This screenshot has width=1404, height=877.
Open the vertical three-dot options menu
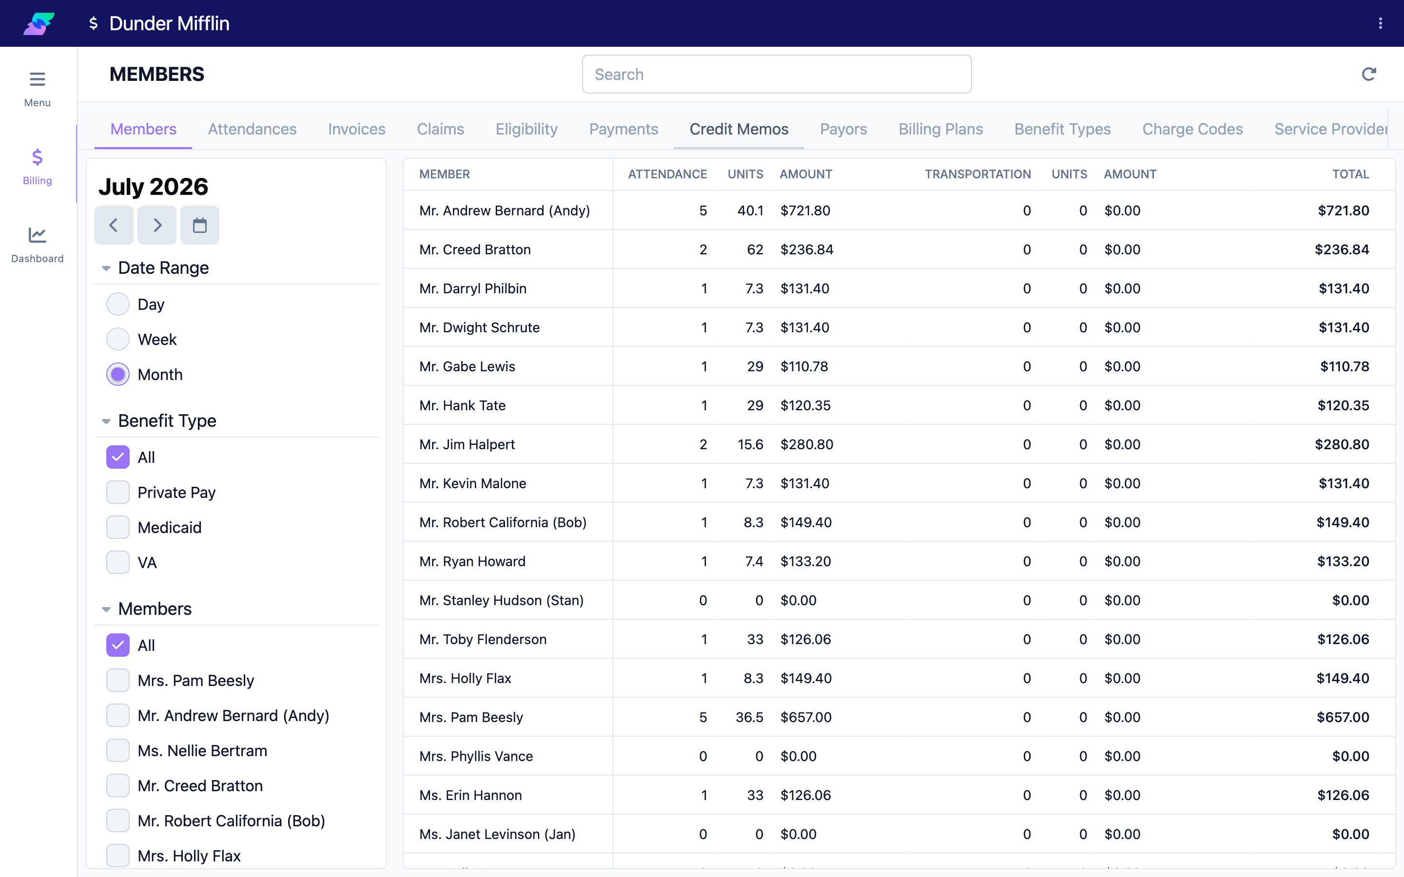tap(1380, 23)
